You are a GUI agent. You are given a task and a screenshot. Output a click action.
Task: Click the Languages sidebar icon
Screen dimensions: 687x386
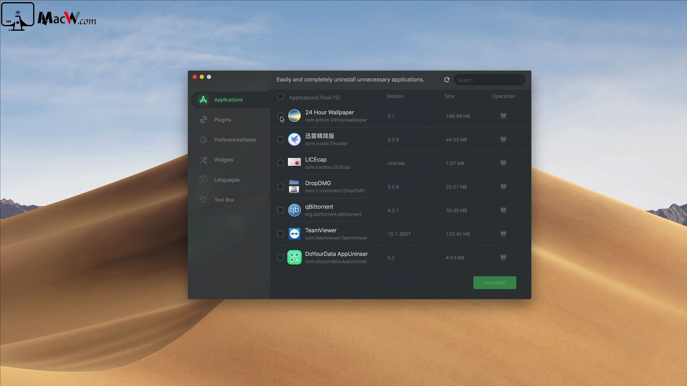pos(203,180)
